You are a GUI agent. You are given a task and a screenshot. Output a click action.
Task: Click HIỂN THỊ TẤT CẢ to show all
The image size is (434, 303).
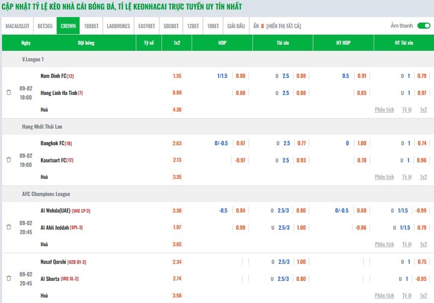point(283,26)
